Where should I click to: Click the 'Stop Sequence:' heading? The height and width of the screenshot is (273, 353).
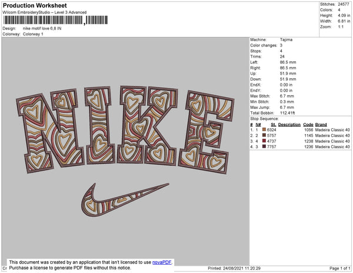click(x=264, y=119)
